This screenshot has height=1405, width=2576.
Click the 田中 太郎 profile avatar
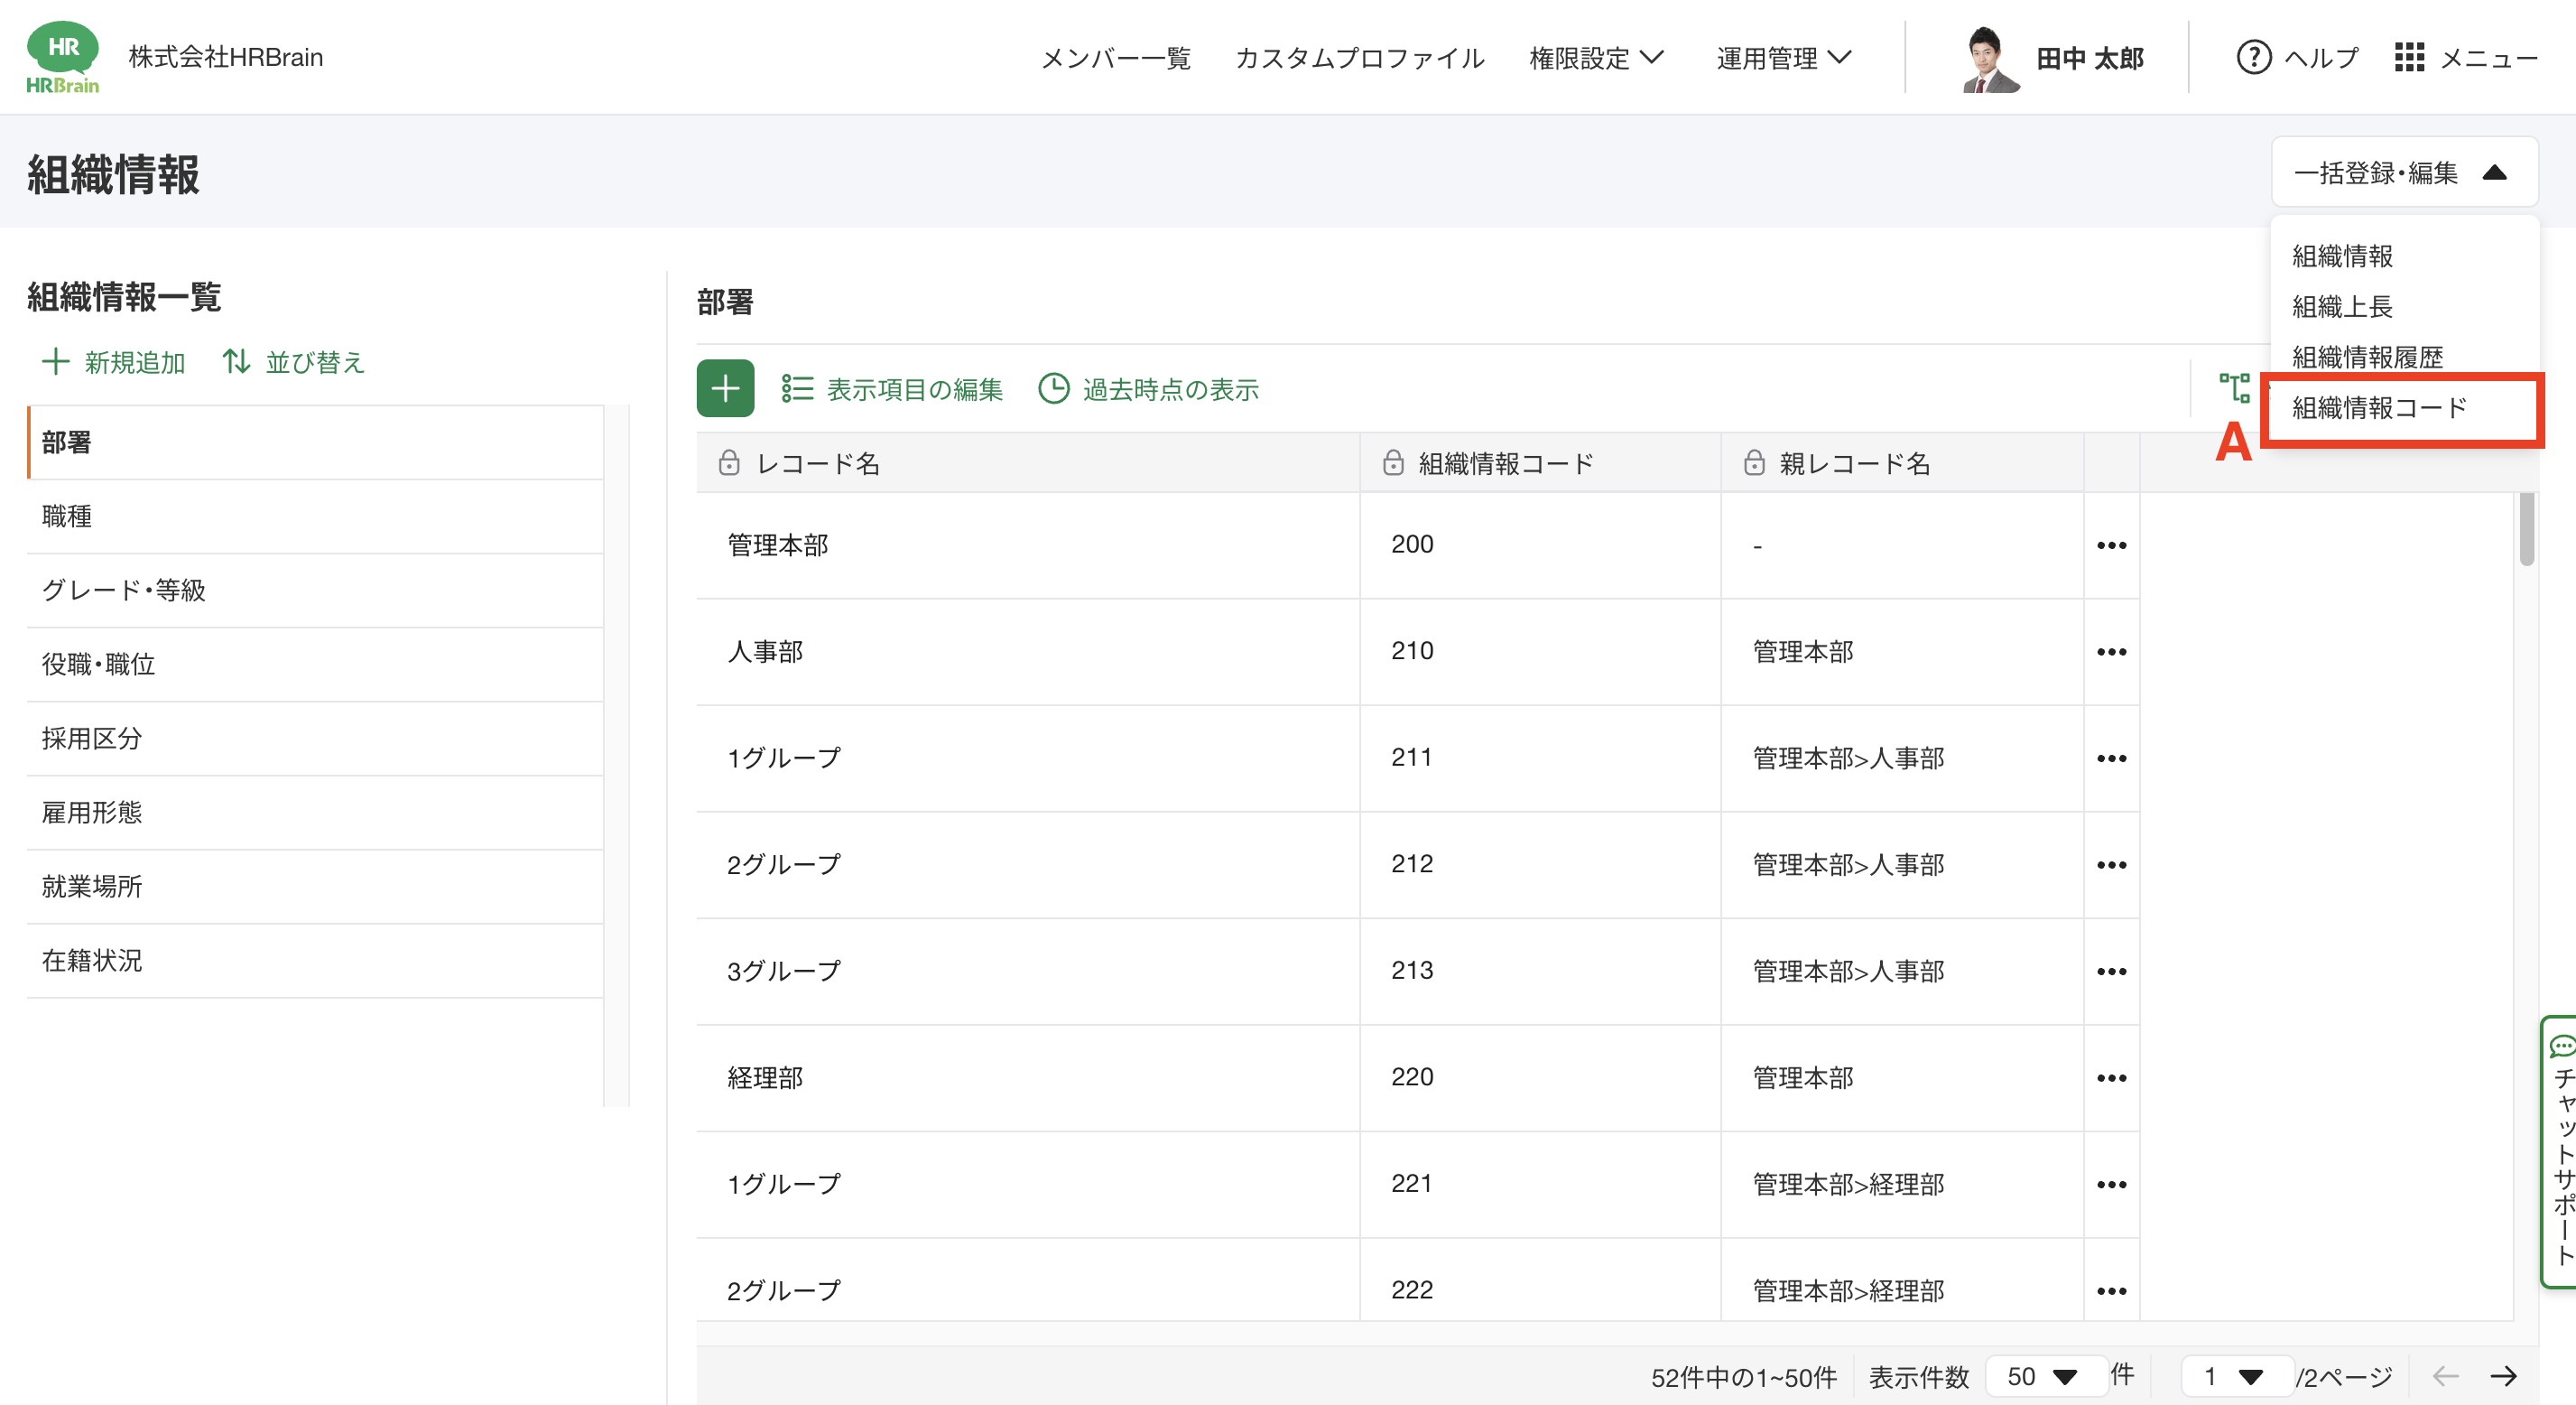(1989, 59)
